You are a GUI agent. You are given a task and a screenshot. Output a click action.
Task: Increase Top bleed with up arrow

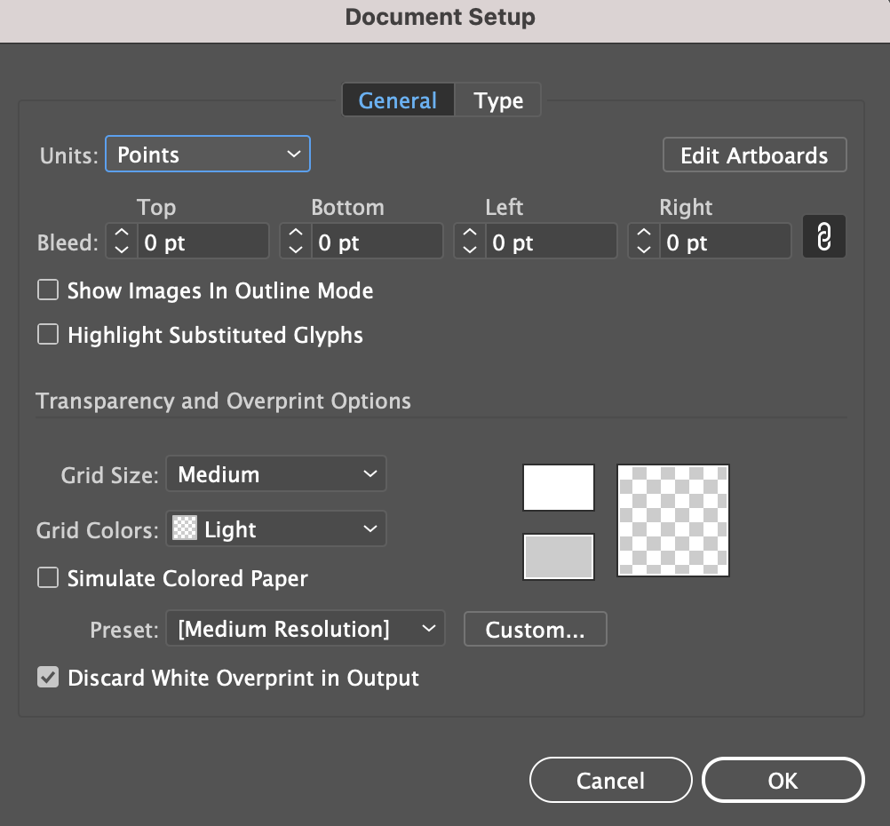coord(122,233)
